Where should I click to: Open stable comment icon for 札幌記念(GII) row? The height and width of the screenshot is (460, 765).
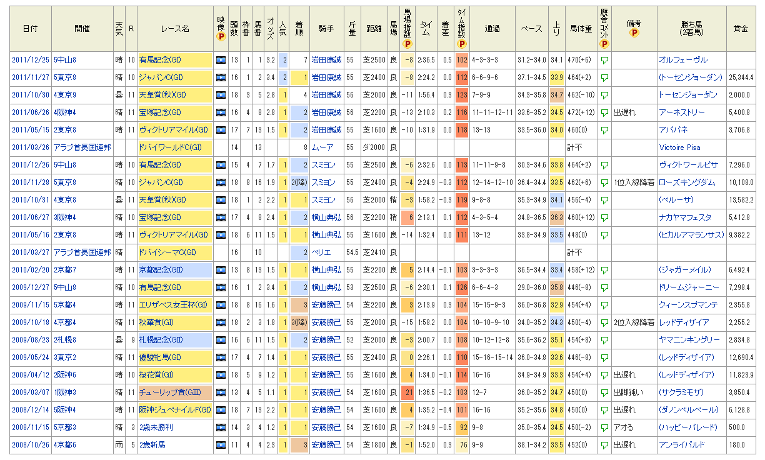click(604, 340)
